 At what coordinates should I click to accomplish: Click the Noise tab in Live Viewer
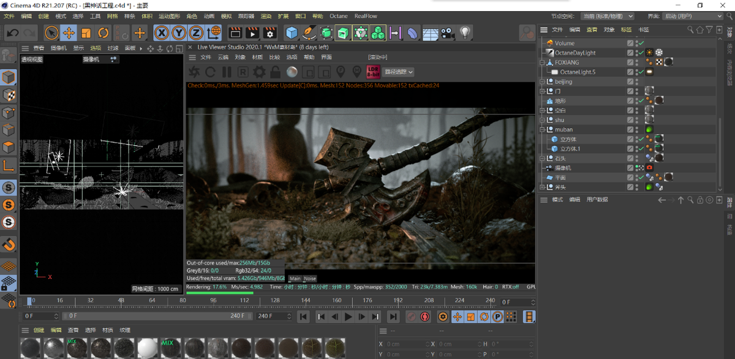(x=310, y=279)
